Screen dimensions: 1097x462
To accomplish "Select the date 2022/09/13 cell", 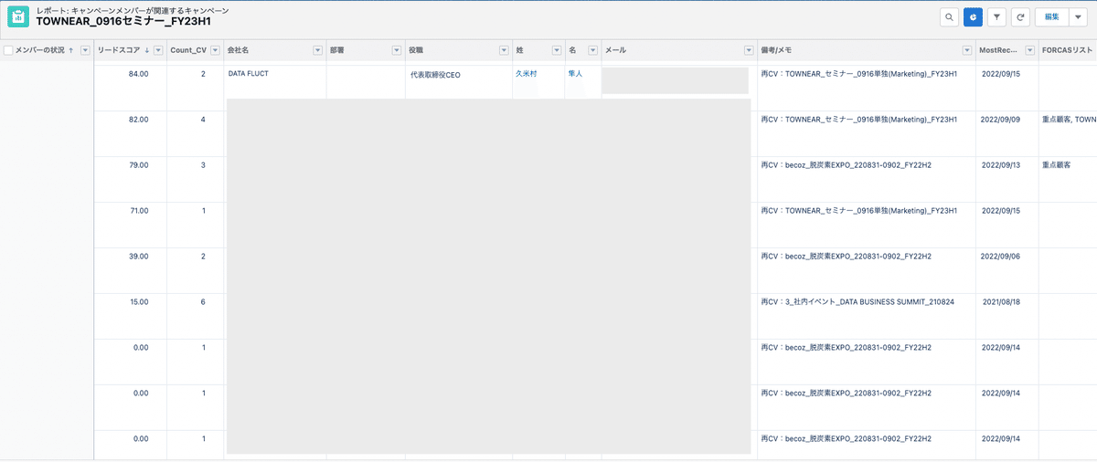I will [1007, 179].
